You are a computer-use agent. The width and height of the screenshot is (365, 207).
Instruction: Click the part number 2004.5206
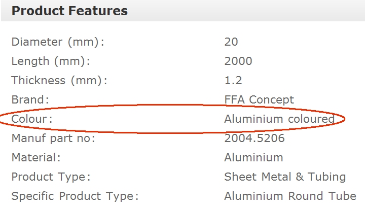pos(254,139)
